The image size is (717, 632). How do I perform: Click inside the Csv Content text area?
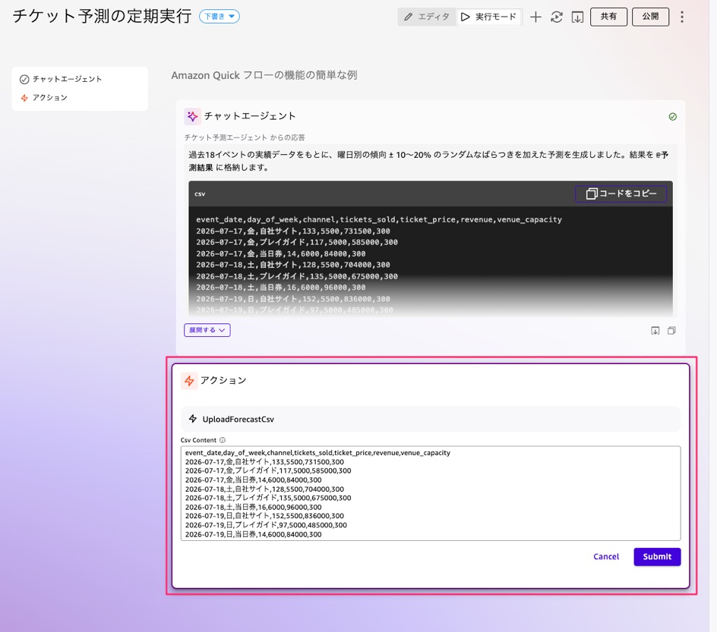[x=431, y=494]
